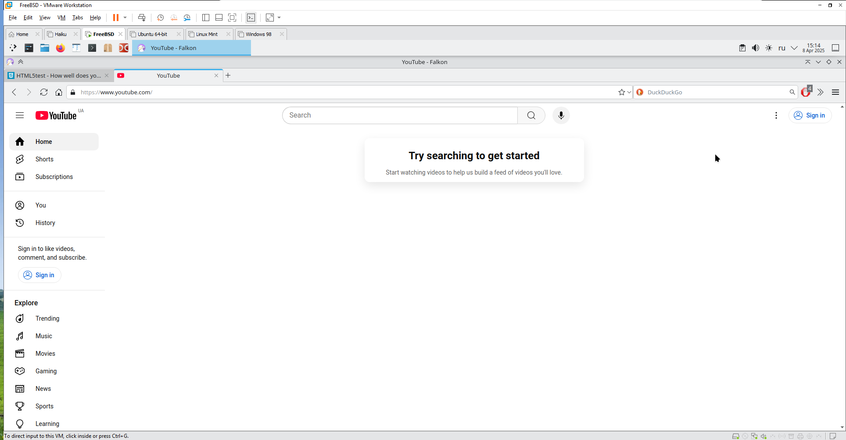Click Sign in button at top right
Image resolution: width=846 pixels, height=440 pixels.
point(810,115)
